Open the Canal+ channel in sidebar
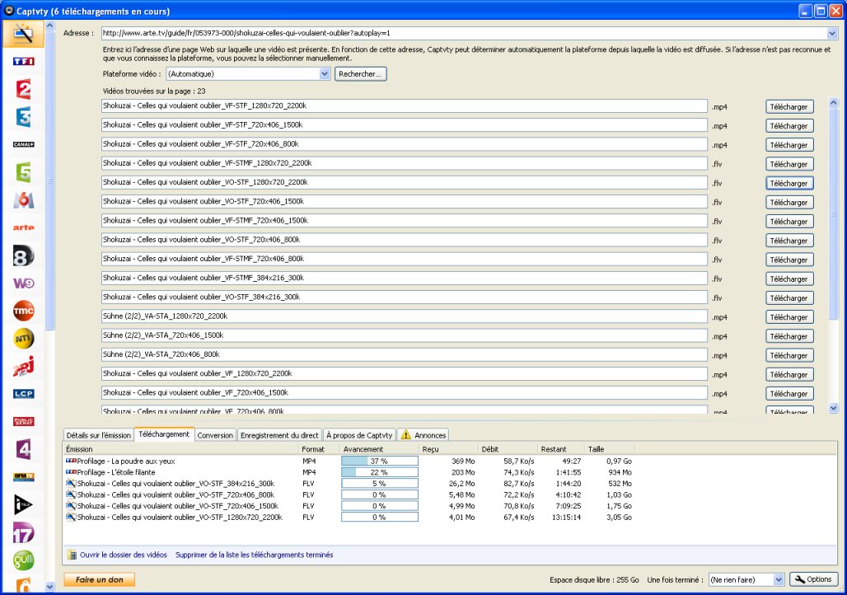This screenshot has height=595, width=847. (x=23, y=144)
